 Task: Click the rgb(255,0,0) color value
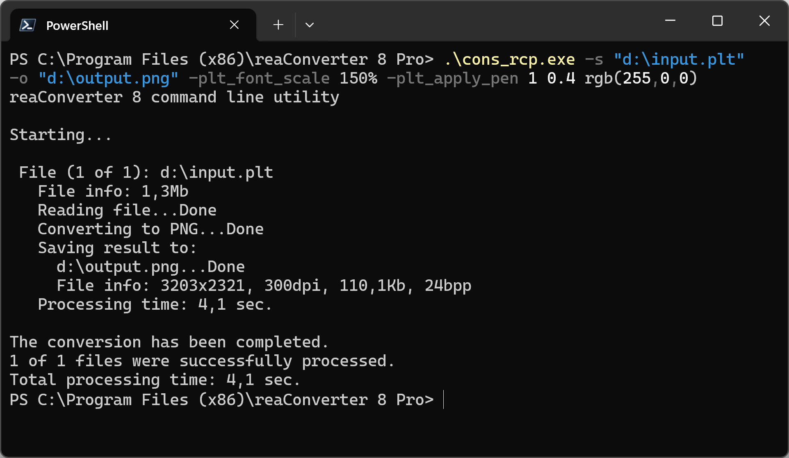pos(641,79)
